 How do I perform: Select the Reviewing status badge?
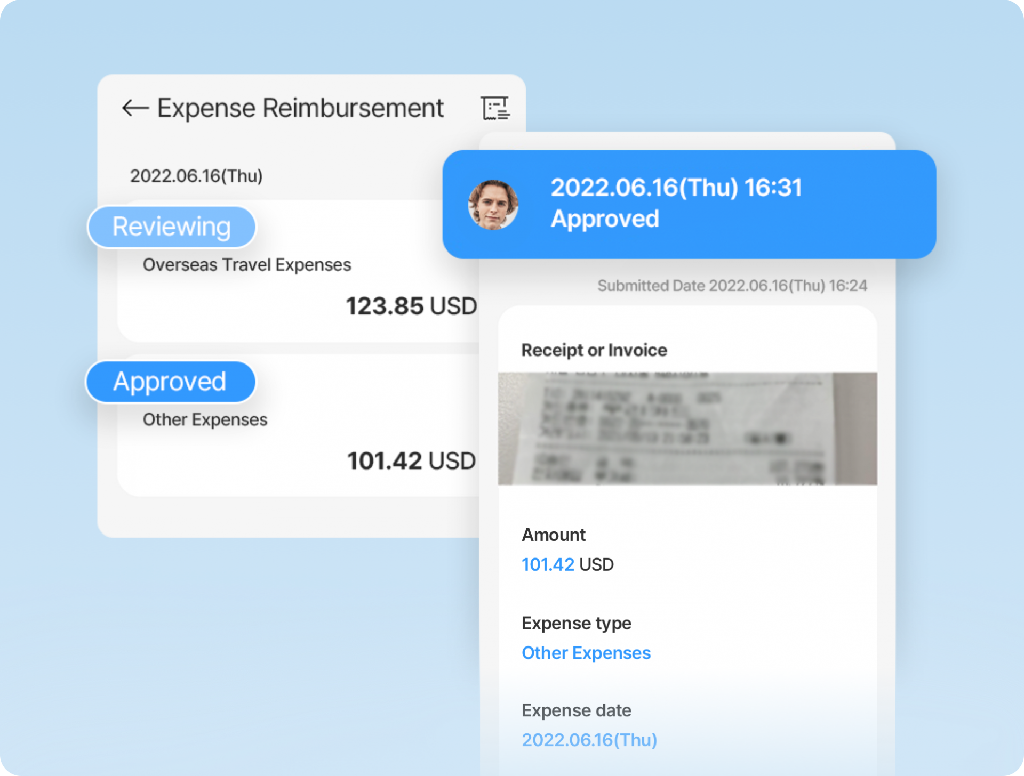coord(171,227)
